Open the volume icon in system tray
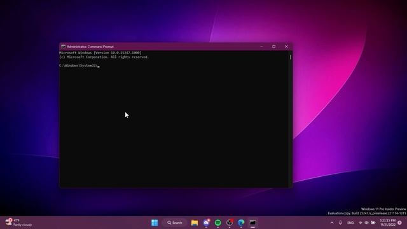The height and width of the screenshot is (229, 407). (x=366, y=223)
